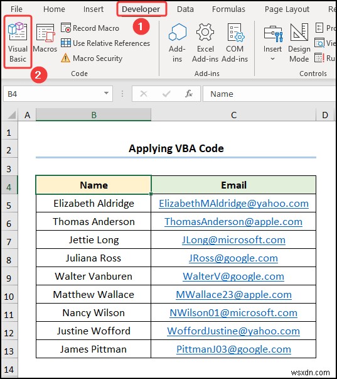Select the Thomas Anderson cell
Image resolution: width=337 pixels, height=379 pixels.
94,221
